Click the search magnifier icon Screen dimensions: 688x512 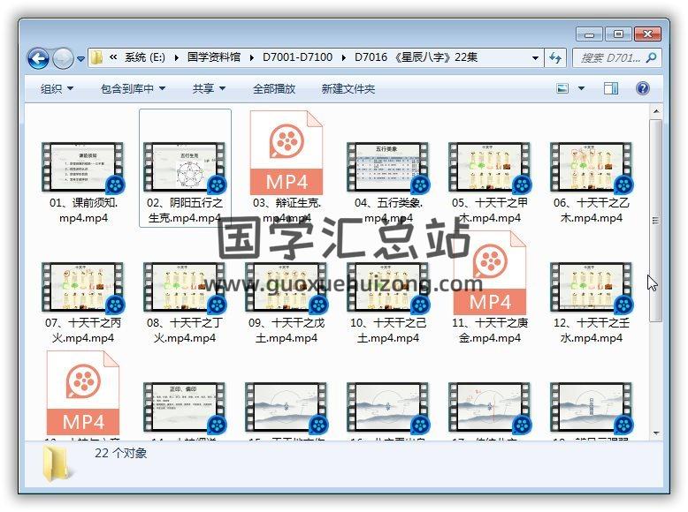(651, 57)
